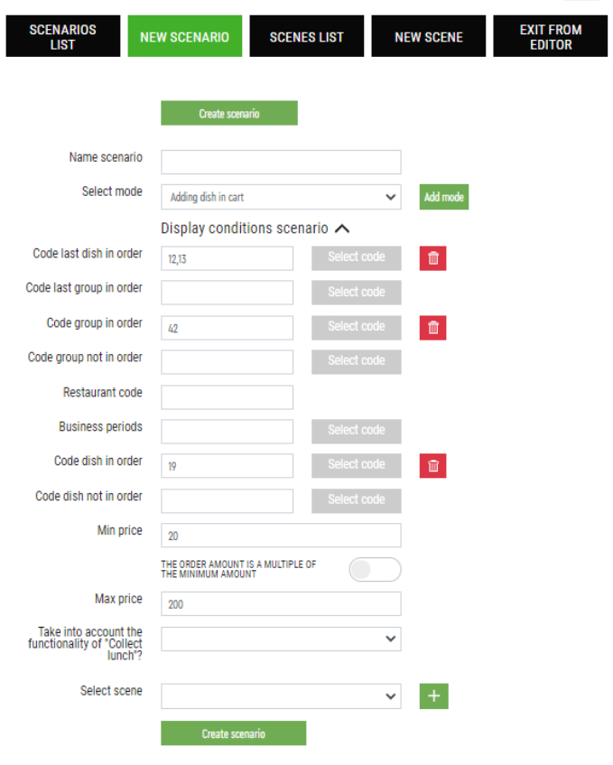Click the Add mode button

(444, 197)
